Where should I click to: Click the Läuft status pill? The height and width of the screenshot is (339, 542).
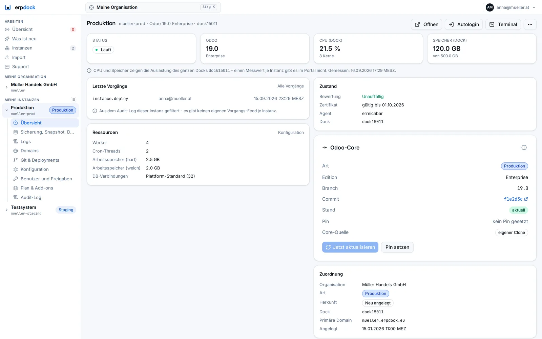(x=103, y=50)
